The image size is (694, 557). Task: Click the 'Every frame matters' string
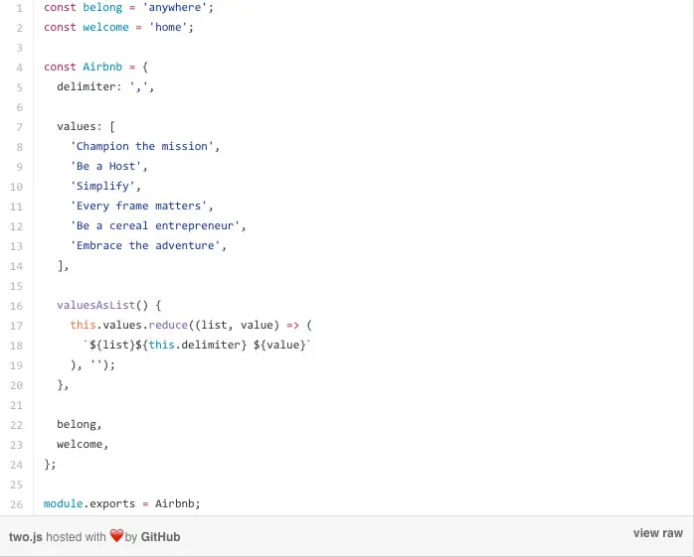pos(138,206)
